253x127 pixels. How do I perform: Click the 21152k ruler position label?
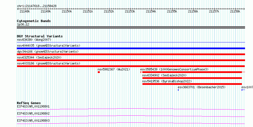coord(109,11)
